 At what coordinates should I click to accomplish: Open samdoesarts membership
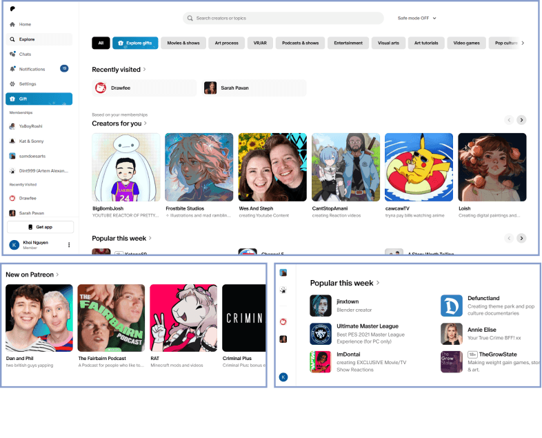39,156
